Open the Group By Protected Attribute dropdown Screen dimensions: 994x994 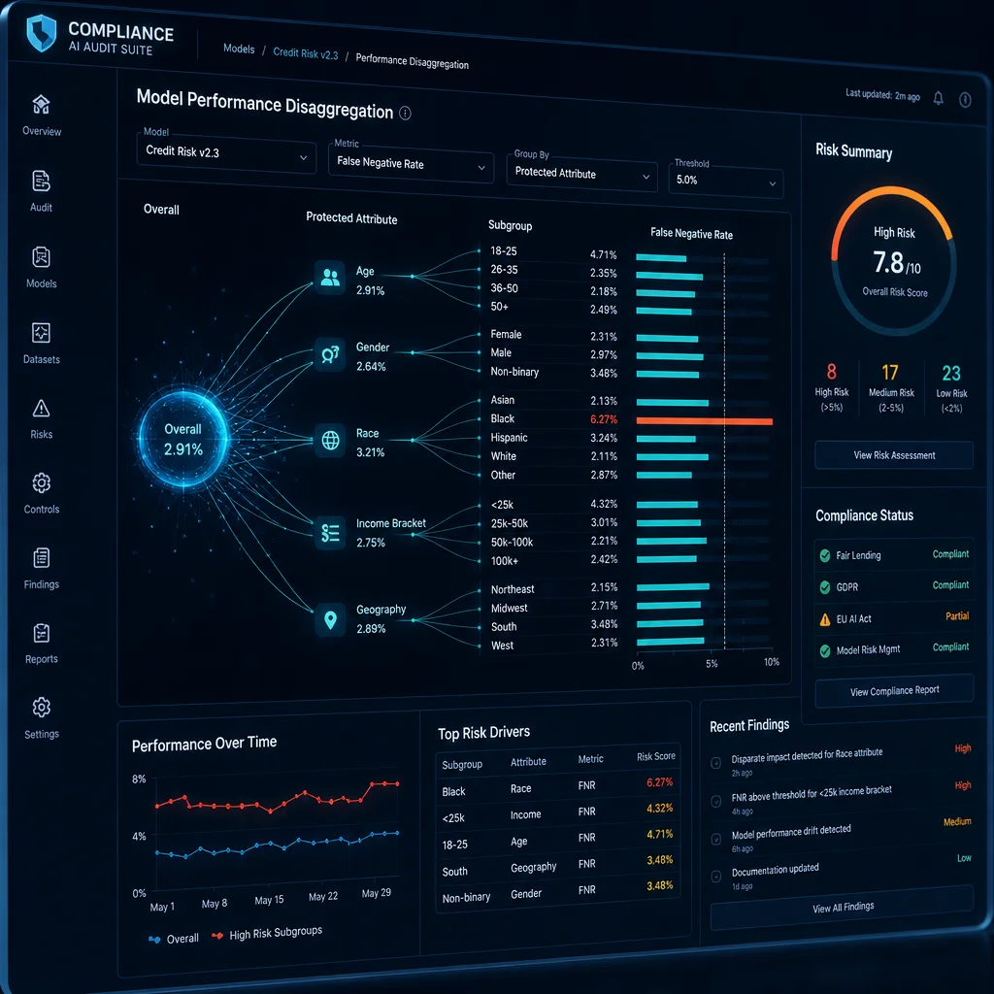click(x=581, y=173)
